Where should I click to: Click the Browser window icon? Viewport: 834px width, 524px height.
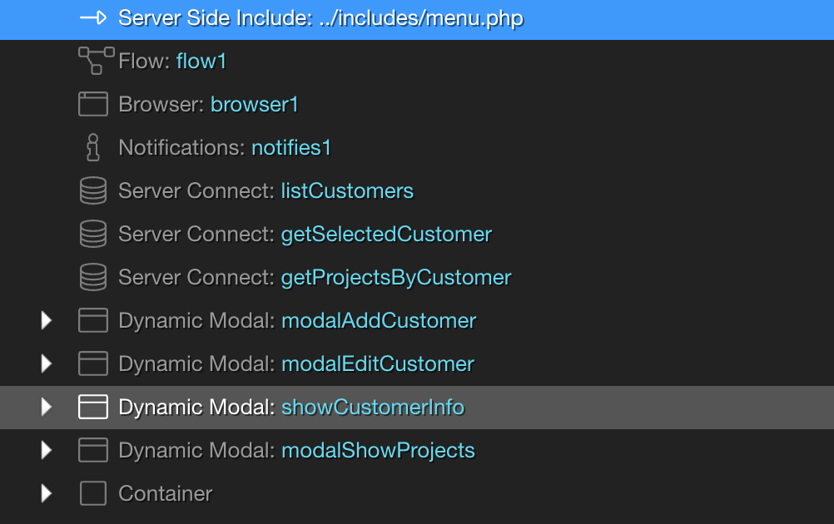pos(93,104)
